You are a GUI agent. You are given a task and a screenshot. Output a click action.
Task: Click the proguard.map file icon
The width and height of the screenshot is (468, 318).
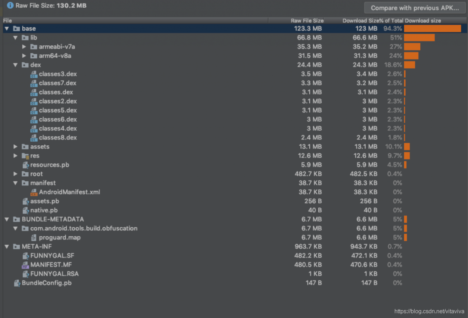(x=34, y=238)
